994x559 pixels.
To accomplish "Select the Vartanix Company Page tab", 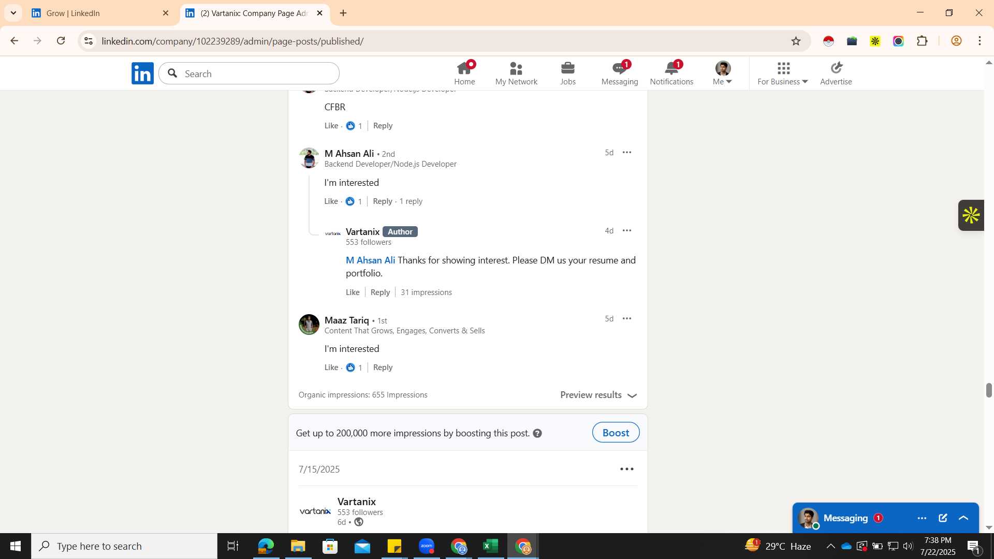I will pos(254,13).
